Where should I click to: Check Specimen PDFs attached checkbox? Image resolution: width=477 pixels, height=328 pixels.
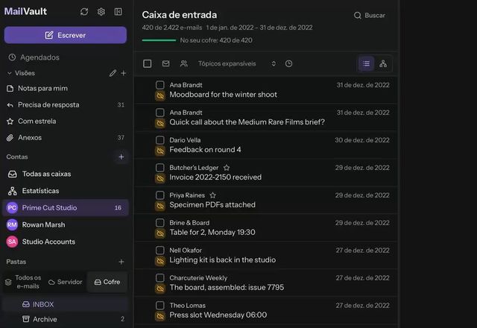(x=160, y=195)
